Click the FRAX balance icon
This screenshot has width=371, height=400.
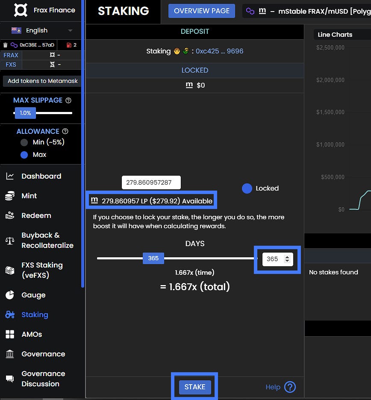click(52, 55)
